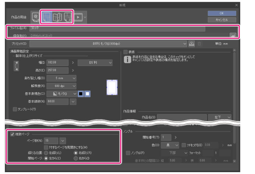The width and height of the screenshot is (255, 174).
Task: Open the 左下 position dropdown
Action: (220, 117)
